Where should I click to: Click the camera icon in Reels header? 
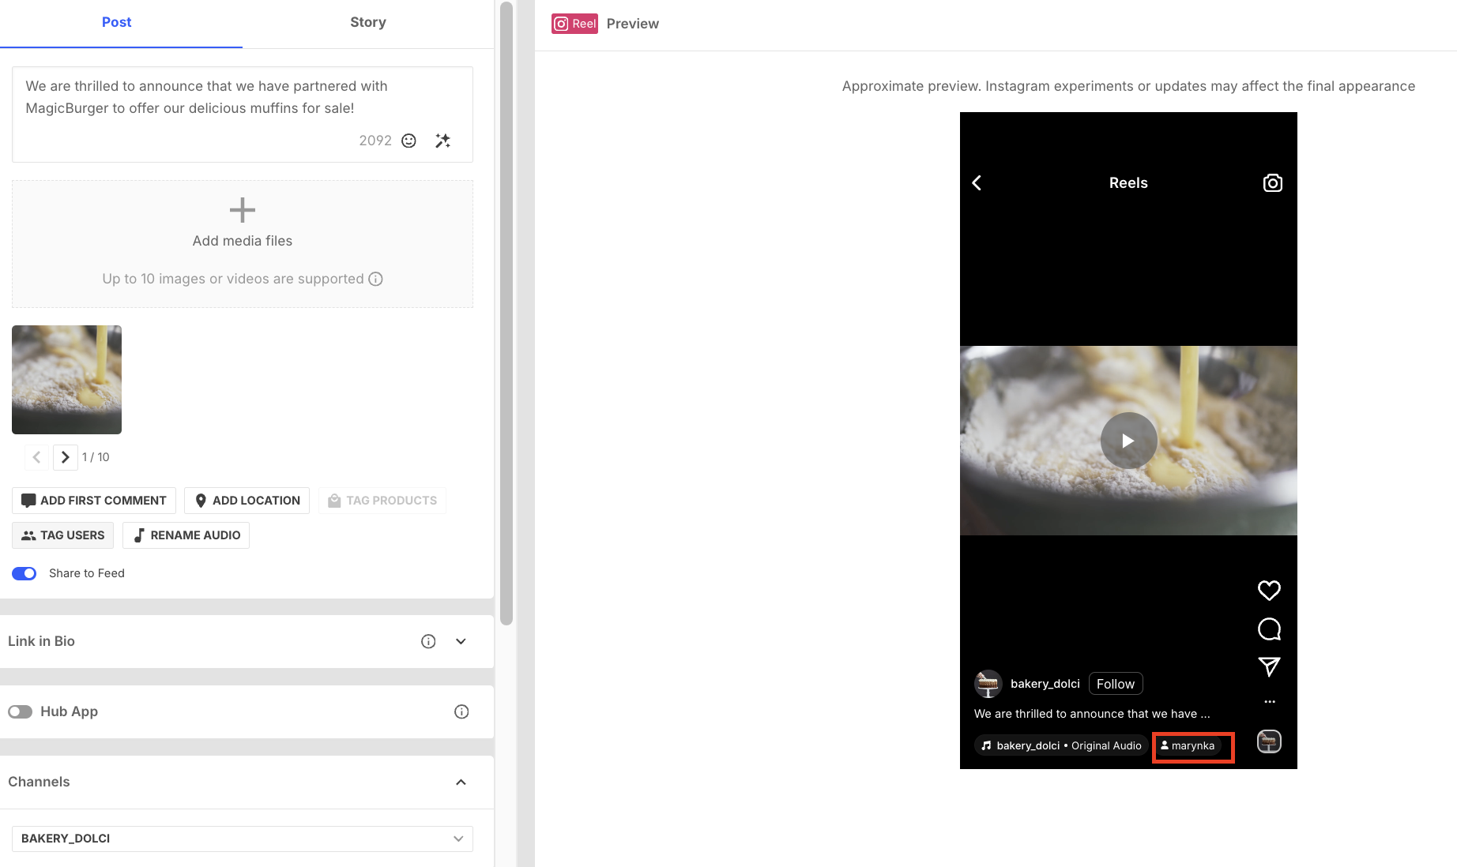[1272, 183]
